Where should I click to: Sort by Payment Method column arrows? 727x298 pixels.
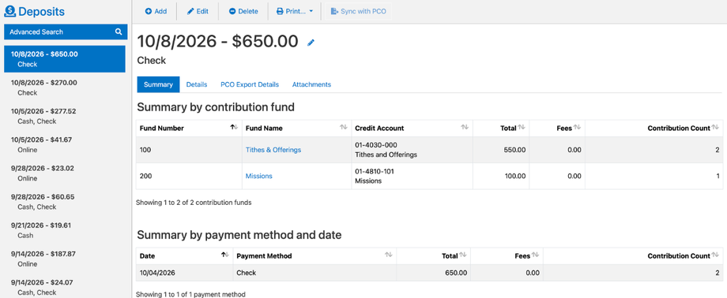389,255
